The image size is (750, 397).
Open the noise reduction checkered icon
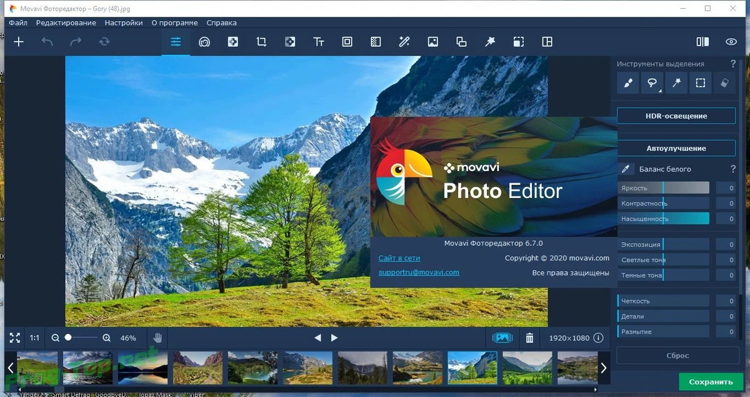click(x=376, y=42)
